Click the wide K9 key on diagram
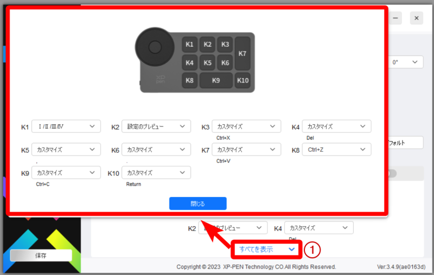The height and width of the screenshot is (275, 434). (216, 80)
